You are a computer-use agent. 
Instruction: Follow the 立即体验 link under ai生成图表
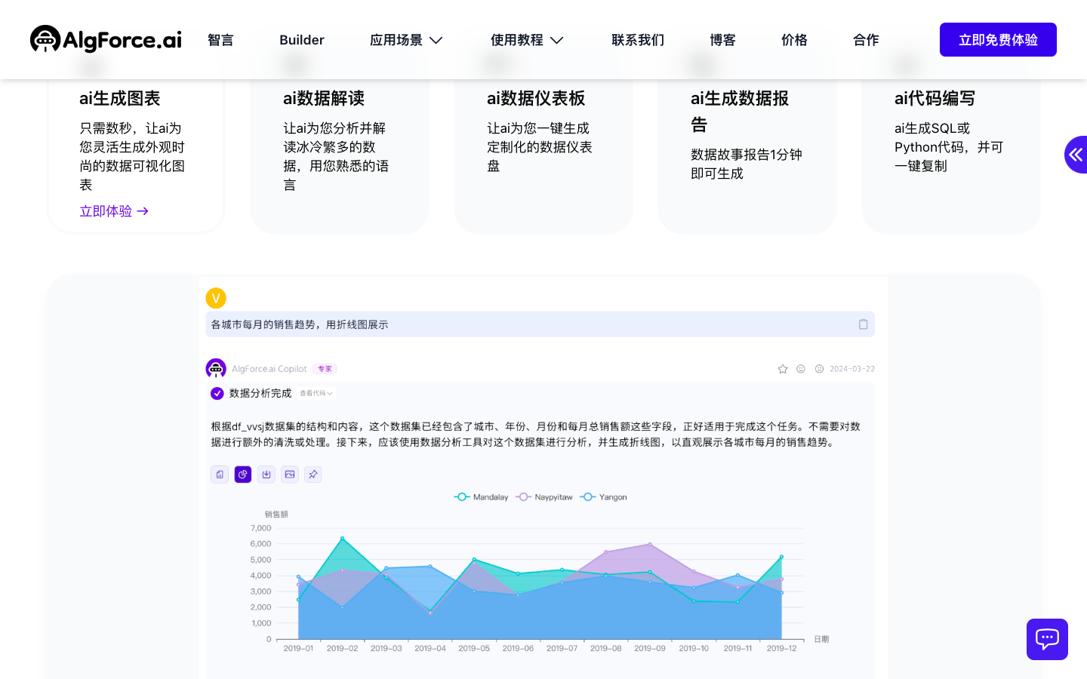[113, 210]
